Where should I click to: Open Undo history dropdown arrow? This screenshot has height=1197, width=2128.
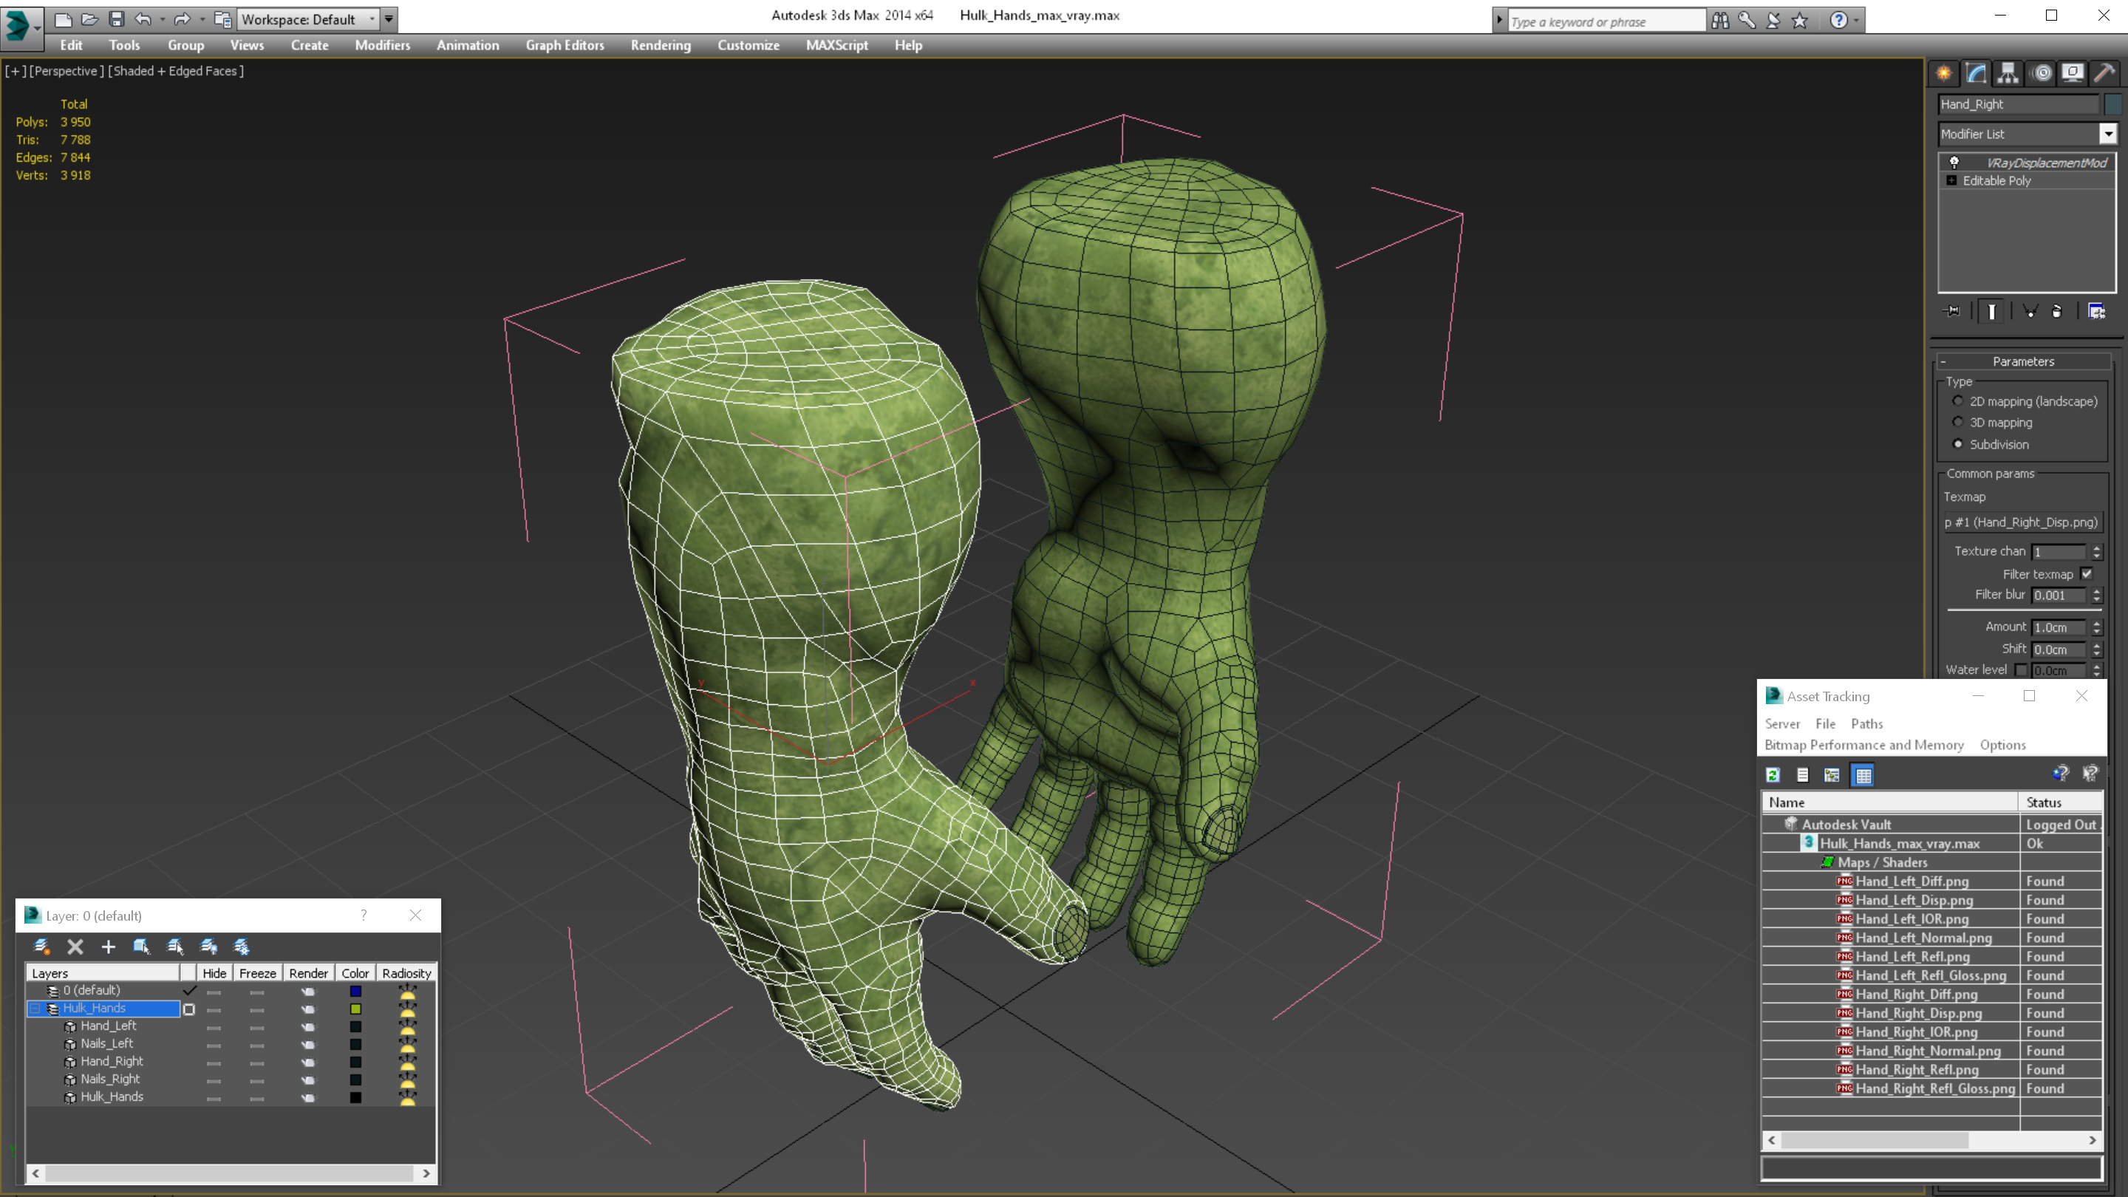(x=162, y=19)
